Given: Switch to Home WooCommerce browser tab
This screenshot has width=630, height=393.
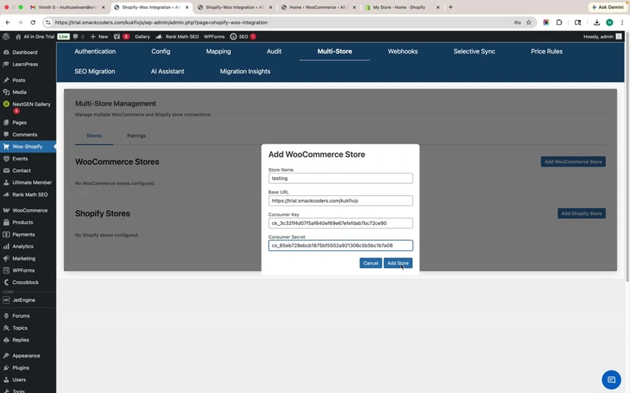Looking at the screenshot, I should click(318, 7).
